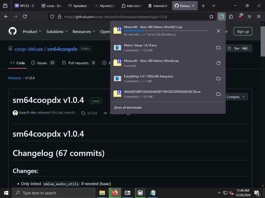This screenshot has height=198, width=265.
Task: Open the Issues tab
Action: click(x=43, y=63)
